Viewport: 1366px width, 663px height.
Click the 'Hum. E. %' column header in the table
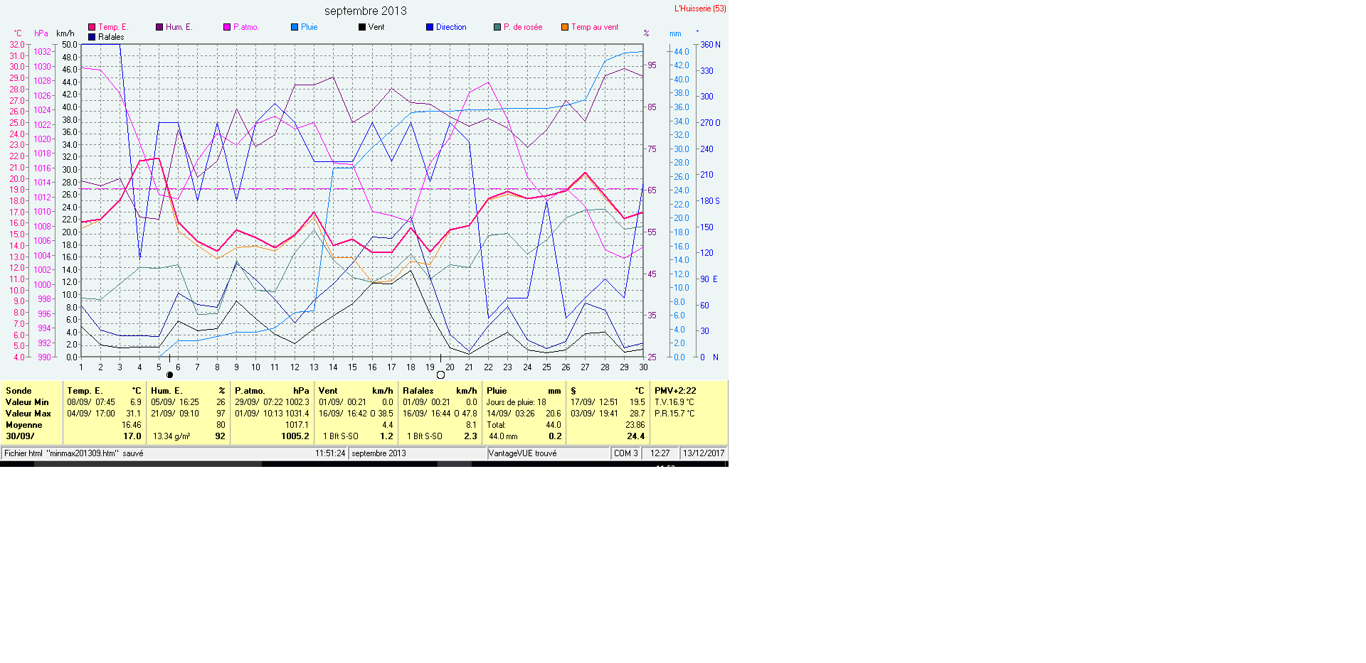tap(188, 391)
